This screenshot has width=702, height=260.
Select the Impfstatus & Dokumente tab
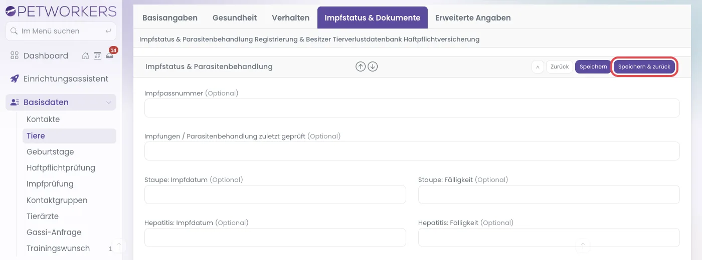[x=373, y=17]
